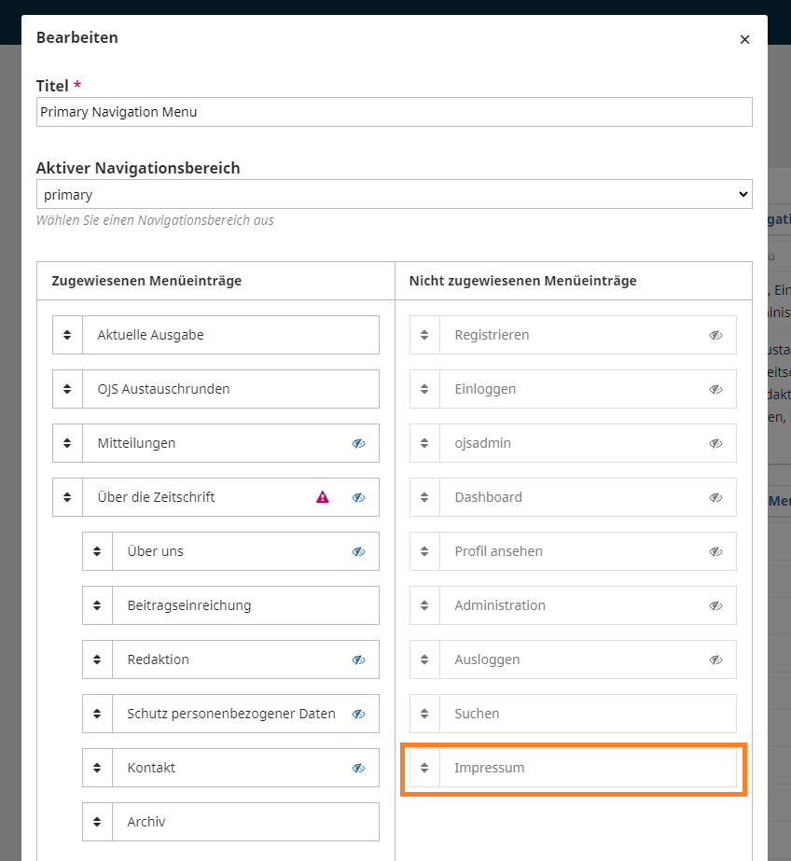The width and height of the screenshot is (791, 861).
Task: Click the Titel text input field
Action: (x=394, y=112)
